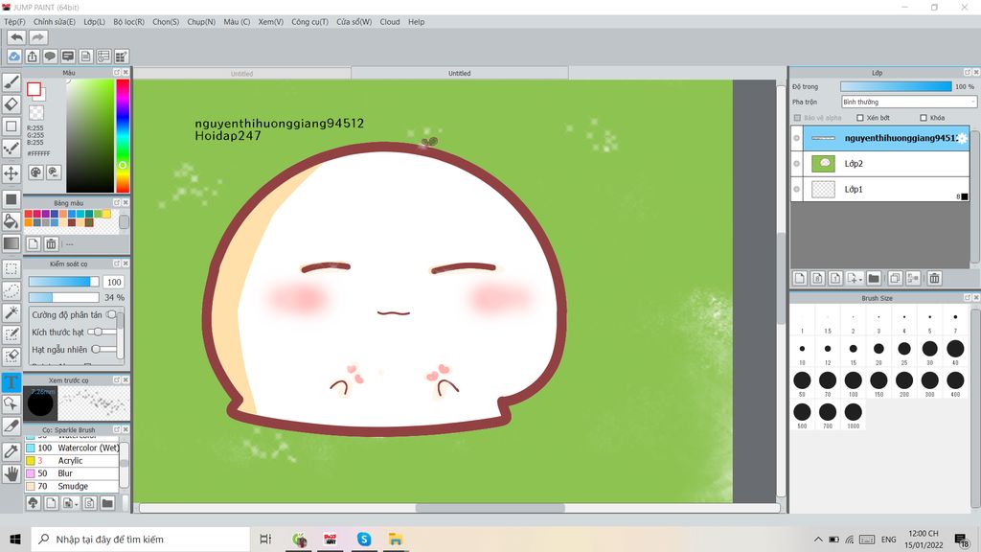Activate the rectangular selection tool
This screenshot has height=552, width=981.
[x=11, y=269]
